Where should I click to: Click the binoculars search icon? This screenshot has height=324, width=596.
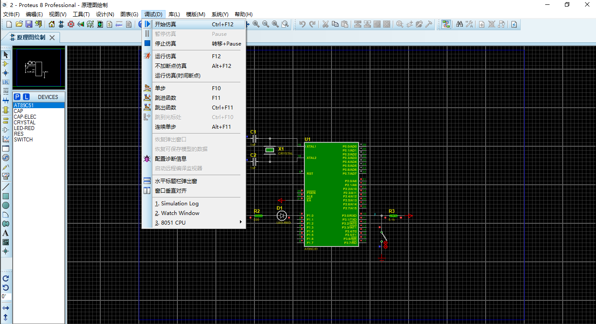[459, 25]
